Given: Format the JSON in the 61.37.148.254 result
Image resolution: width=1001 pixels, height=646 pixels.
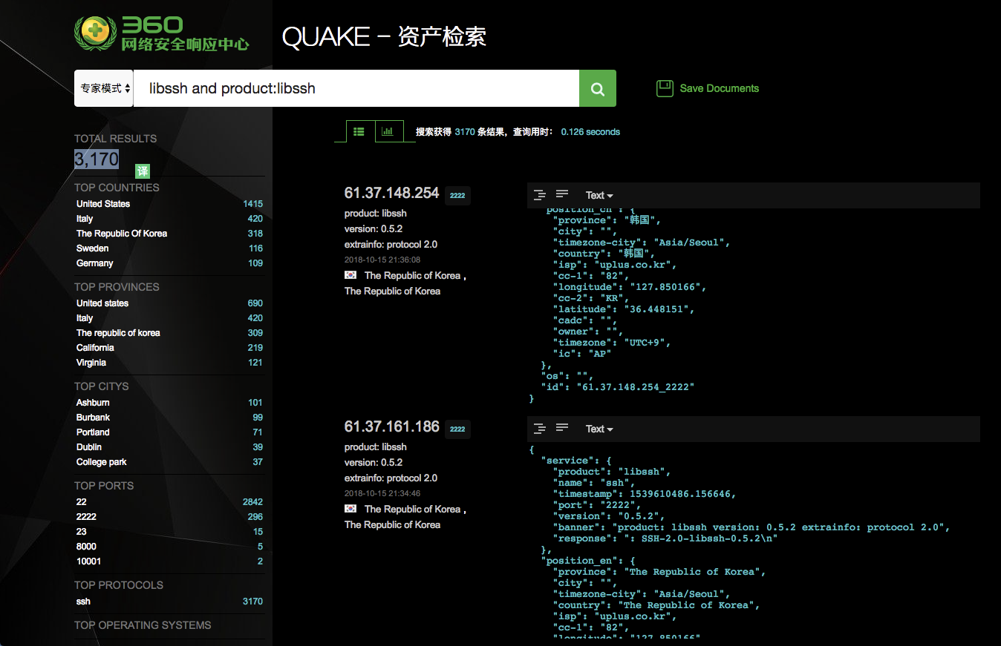Looking at the screenshot, I should click(540, 195).
